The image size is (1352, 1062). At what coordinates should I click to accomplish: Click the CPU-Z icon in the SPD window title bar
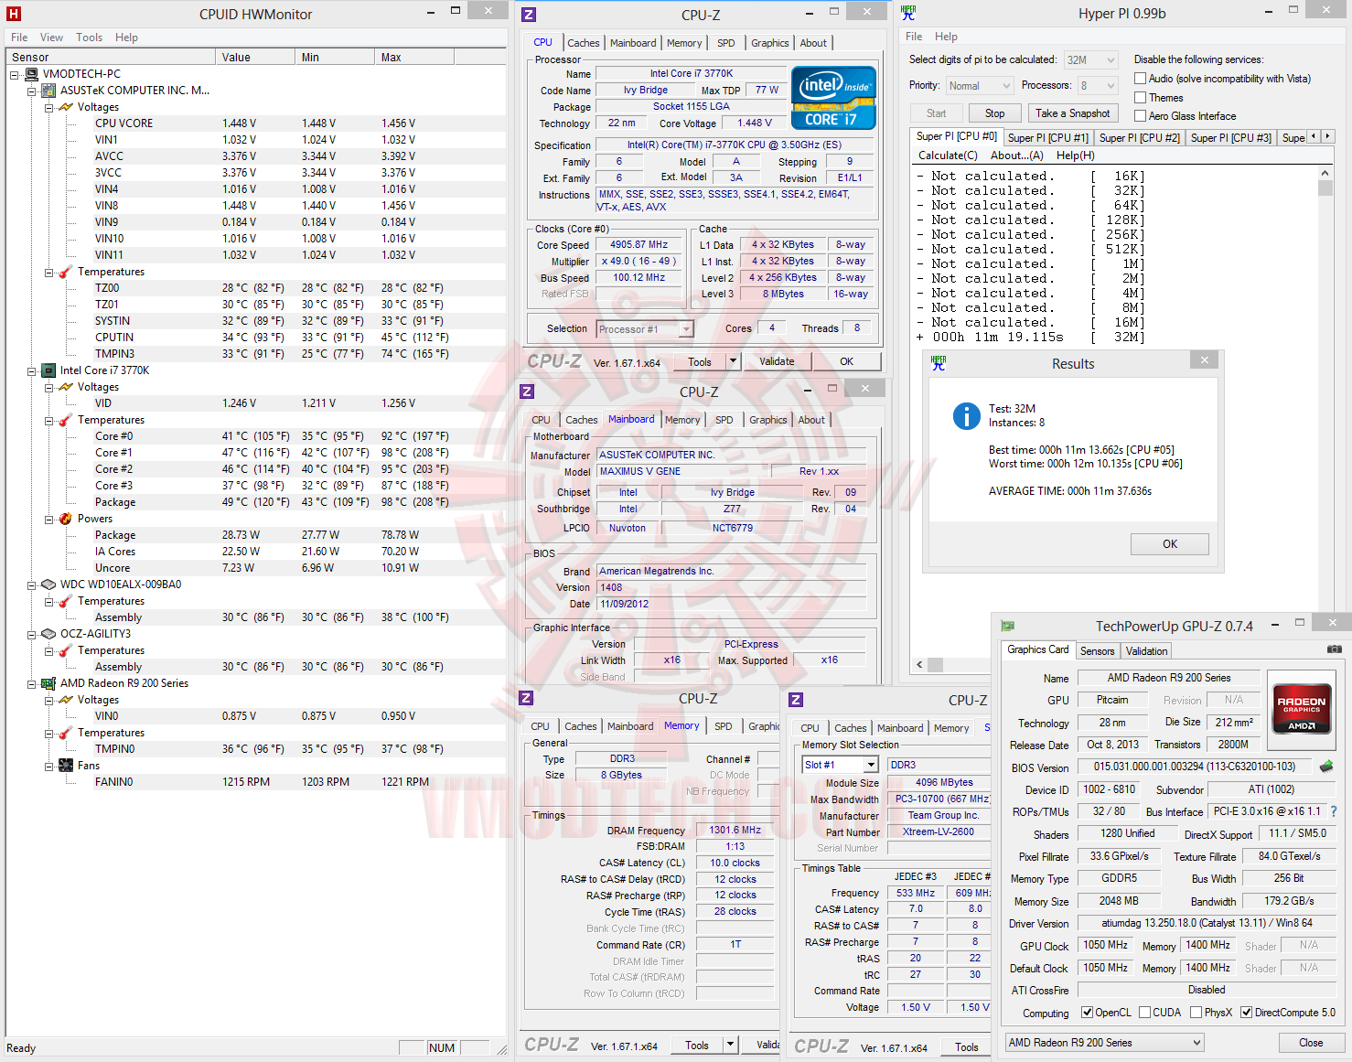796,700
